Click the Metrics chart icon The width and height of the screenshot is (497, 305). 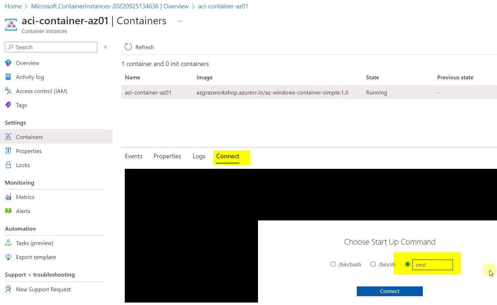[8, 197]
